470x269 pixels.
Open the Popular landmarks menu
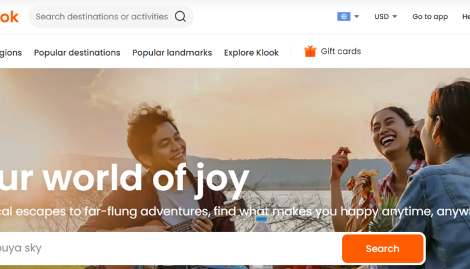click(172, 53)
